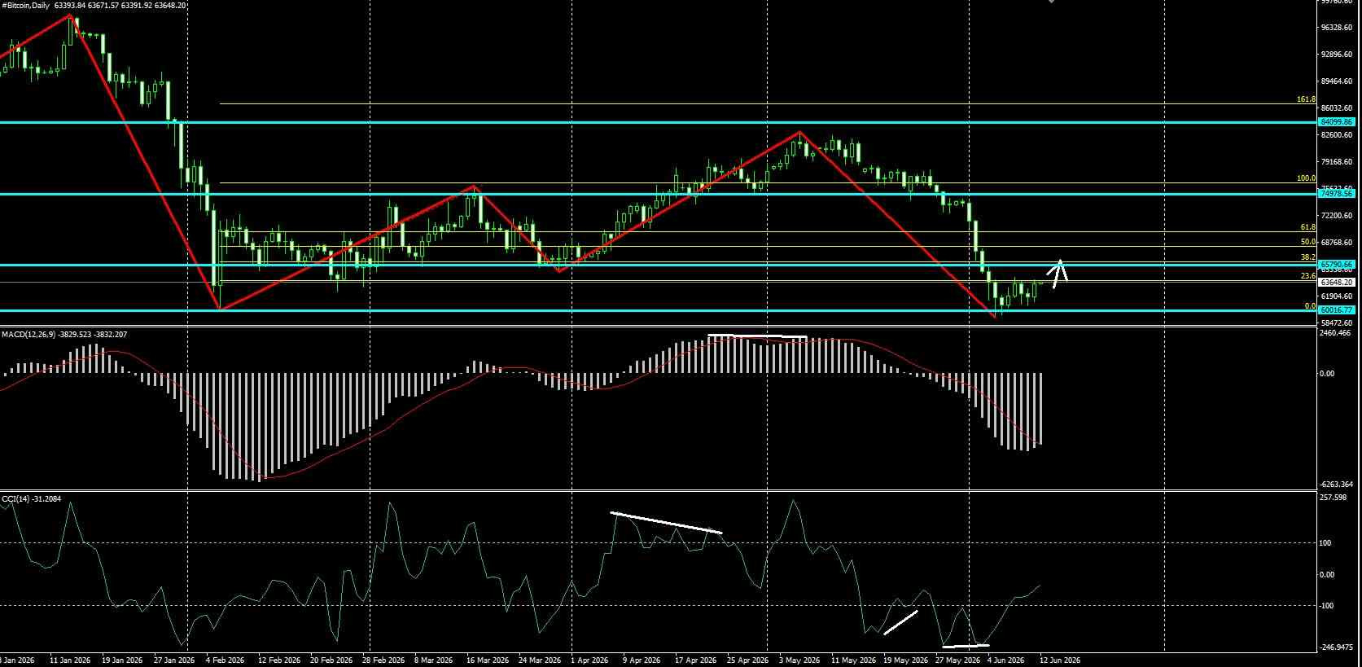Click the 4 Jun 2026 date label
This screenshot has width=1362, height=667.
point(1006,660)
